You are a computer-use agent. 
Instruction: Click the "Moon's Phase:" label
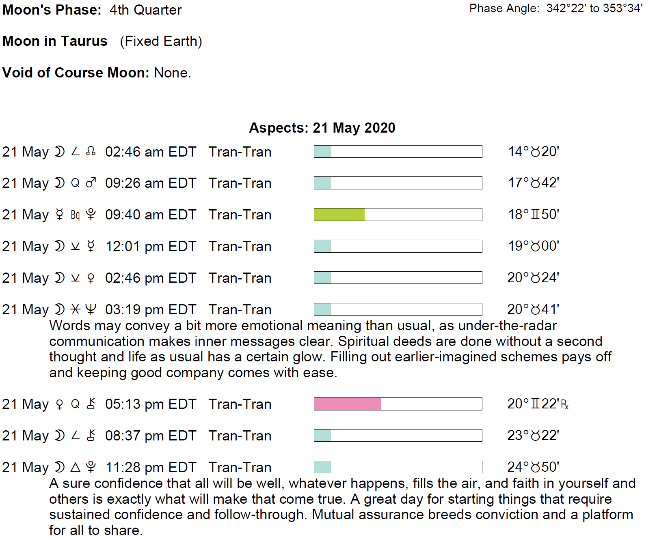click(52, 10)
